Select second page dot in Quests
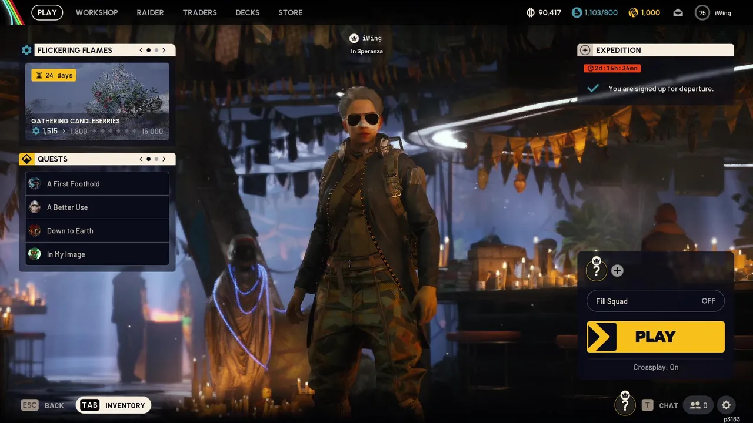This screenshot has width=753, height=423. [156, 159]
